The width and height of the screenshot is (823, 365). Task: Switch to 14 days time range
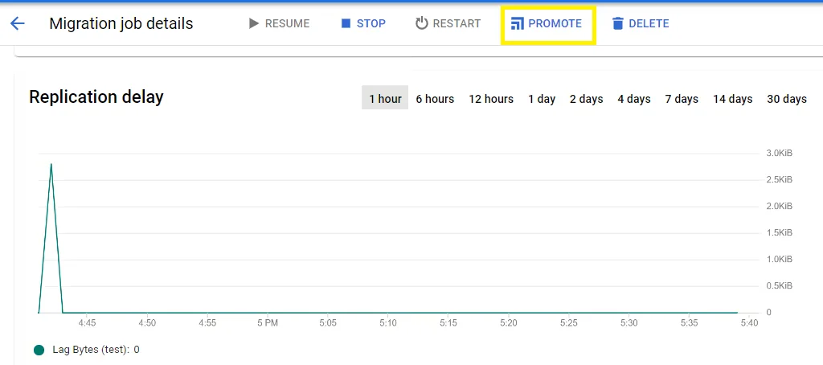(x=732, y=99)
